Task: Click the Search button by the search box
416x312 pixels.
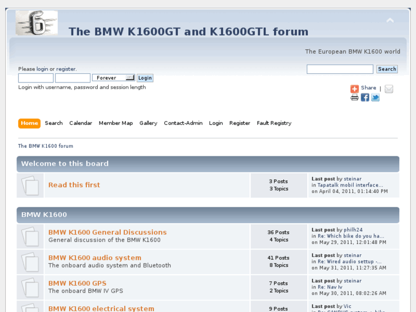Action: (387, 69)
